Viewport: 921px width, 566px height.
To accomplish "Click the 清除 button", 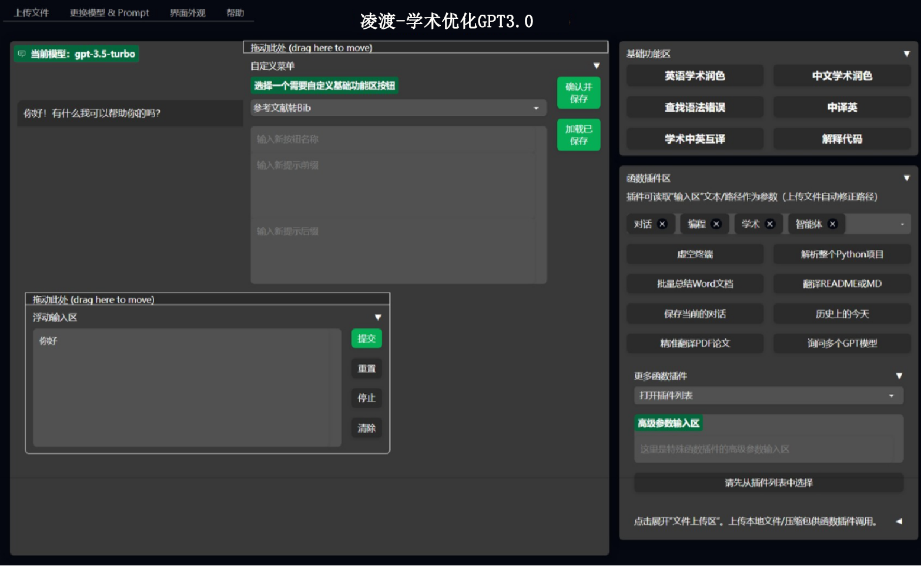I will tap(367, 428).
